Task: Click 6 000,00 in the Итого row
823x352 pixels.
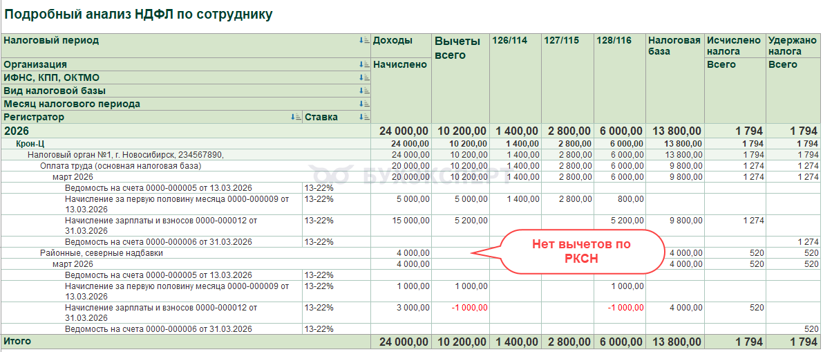Action: click(x=621, y=342)
